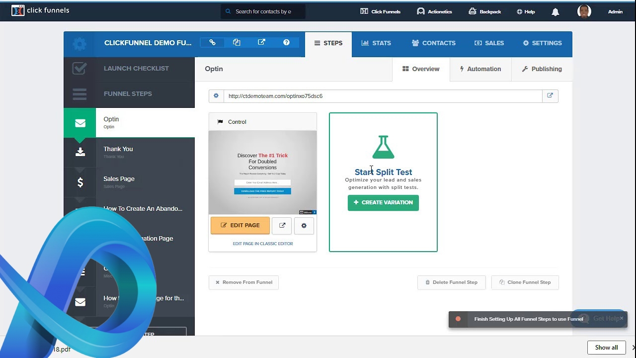The height and width of the screenshot is (358, 636).
Task: Dismiss the funnel setup notification
Action: pyautogui.click(x=621, y=318)
